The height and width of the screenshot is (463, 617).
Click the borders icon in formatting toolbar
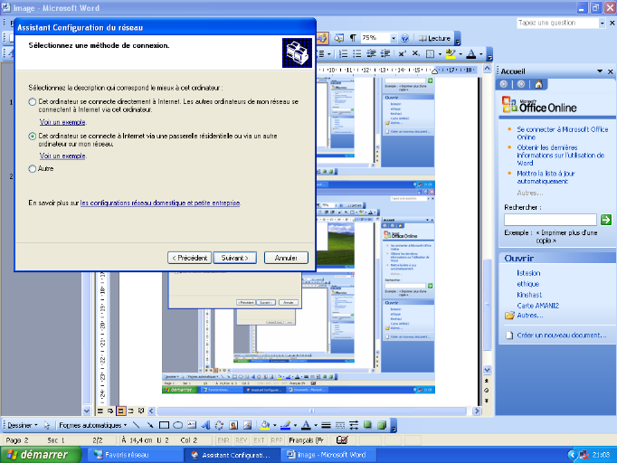430,53
